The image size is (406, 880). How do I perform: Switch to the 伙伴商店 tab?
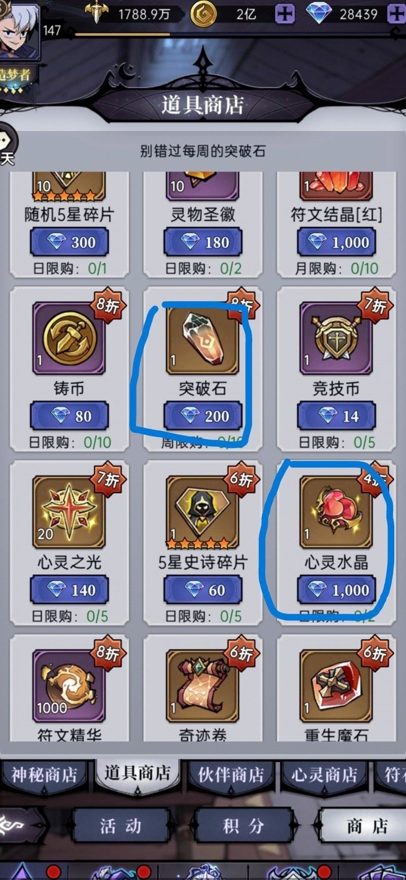pyautogui.click(x=231, y=775)
